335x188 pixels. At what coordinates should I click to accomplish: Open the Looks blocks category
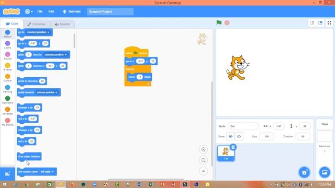7,45
